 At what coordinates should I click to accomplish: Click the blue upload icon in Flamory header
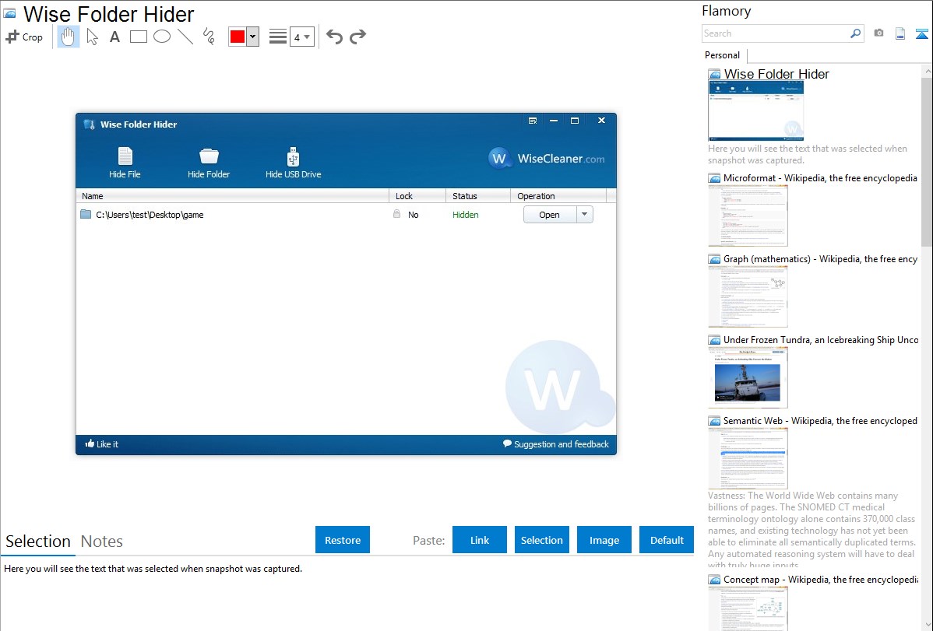tap(921, 34)
